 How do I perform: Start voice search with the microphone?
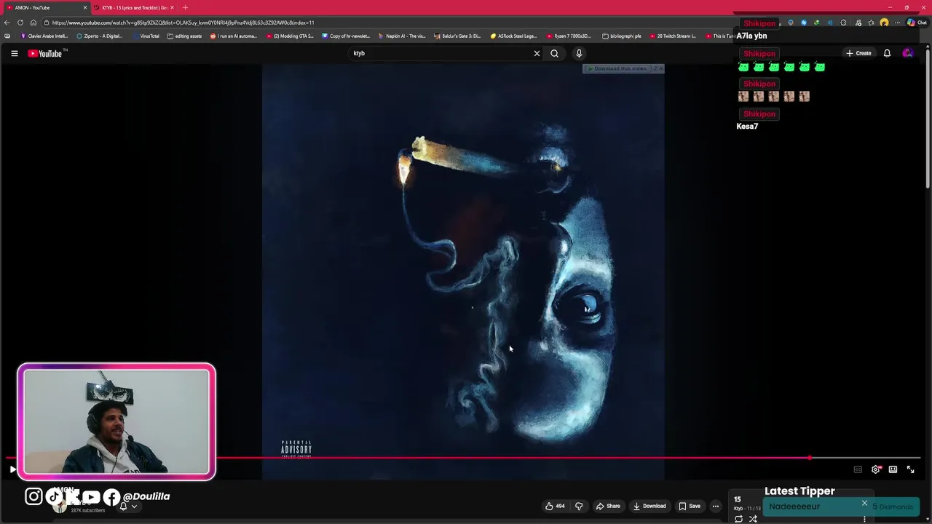point(579,53)
